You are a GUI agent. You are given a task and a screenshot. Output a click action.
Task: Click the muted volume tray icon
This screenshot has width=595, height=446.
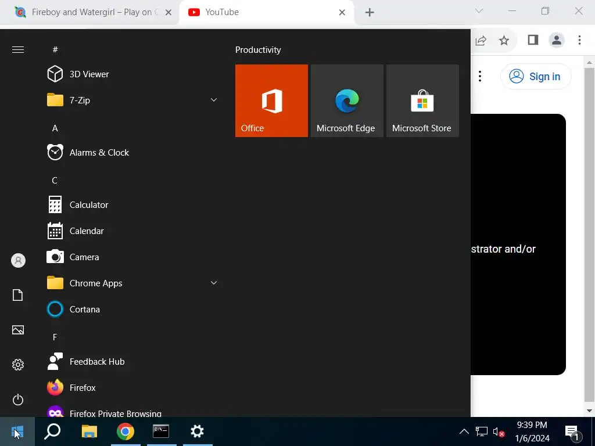(499, 431)
